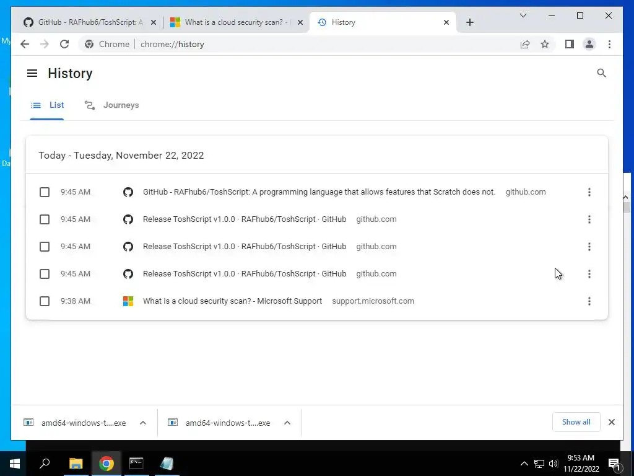Open the notifications action center
Image resolution: width=634 pixels, height=476 pixels.
coord(615,464)
